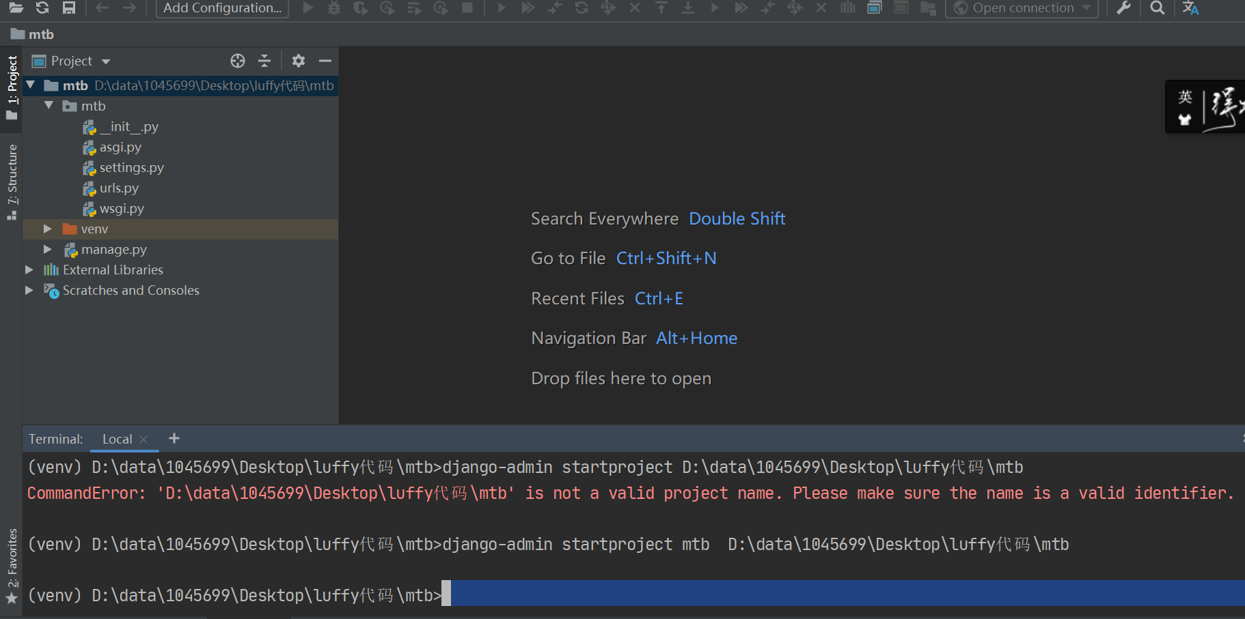Click the Ctrl+Shift+N shortcut hint

click(x=666, y=258)
